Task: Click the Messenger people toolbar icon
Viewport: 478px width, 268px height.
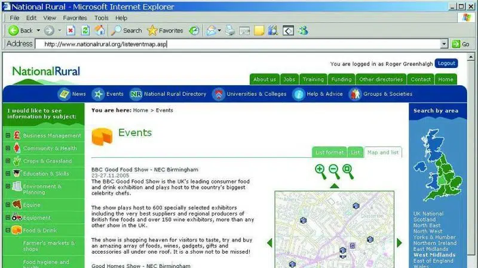Action: coord(303,30)
